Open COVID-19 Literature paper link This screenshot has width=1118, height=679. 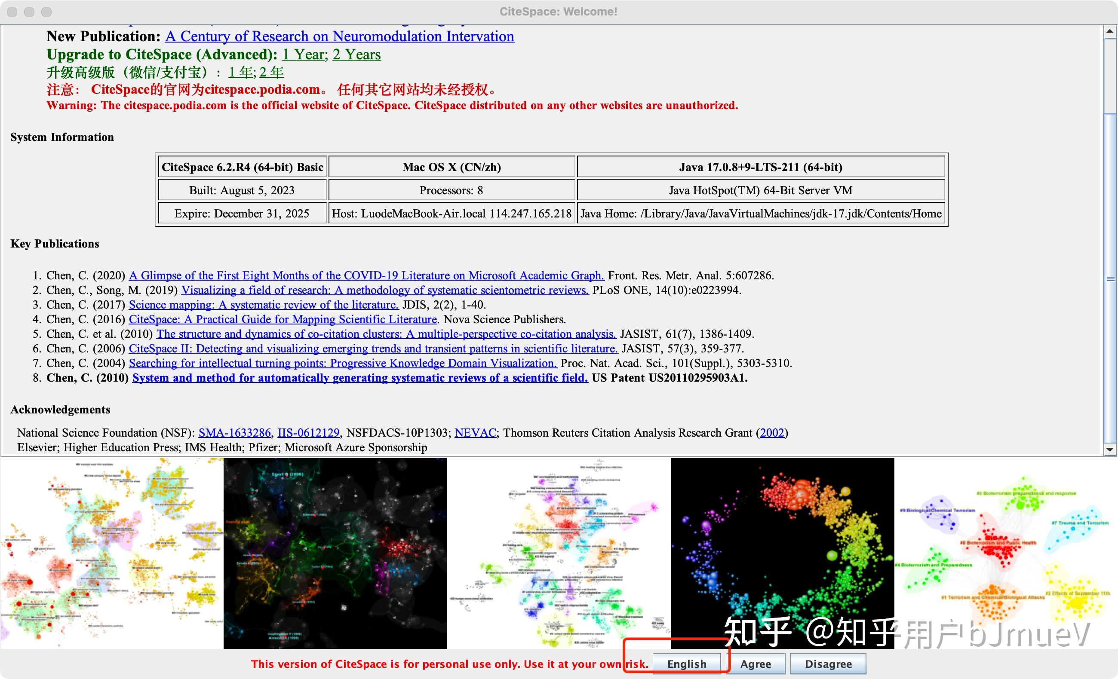click(366, 275)
